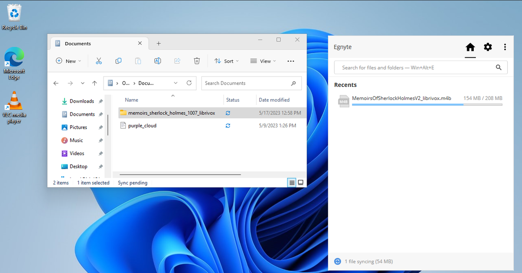The image size is (522, 273).
Task: Open the See more ellipsis menu
Action: (291, 61)
